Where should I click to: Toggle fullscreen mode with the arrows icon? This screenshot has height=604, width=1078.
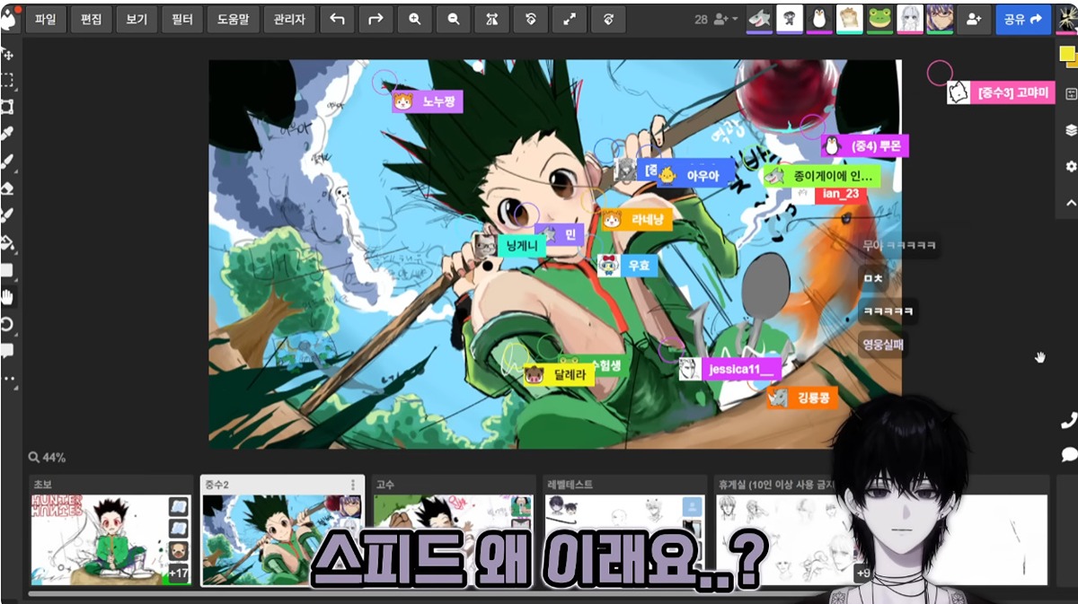[570, 19]
